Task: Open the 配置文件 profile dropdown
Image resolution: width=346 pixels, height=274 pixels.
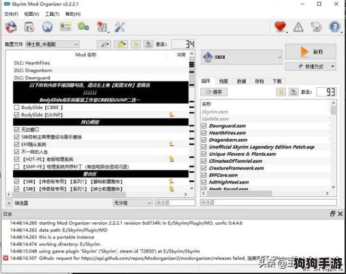Action: coord(52,44)
